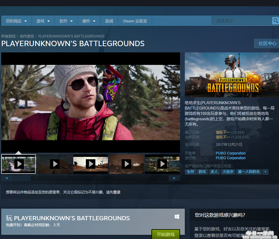This screenshot has width=279, height=239.
Task: Open publisher PUBG Corporation link
Action: point(231,158)
